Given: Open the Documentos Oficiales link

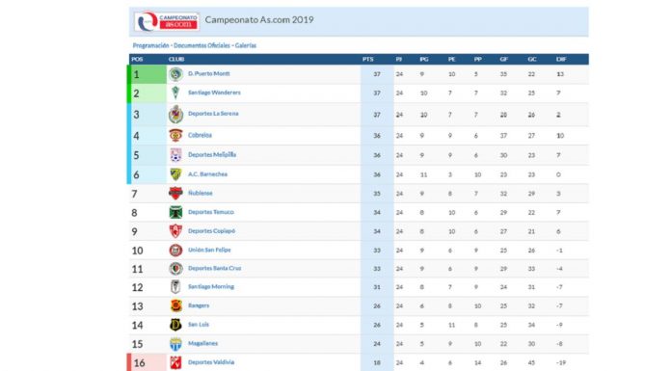Looking at the screenshot, I should tap(202, 45).
